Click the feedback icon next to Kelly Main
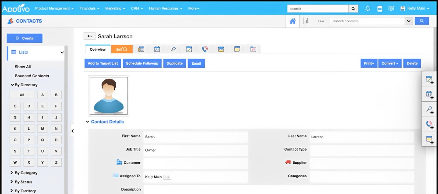Viewport: 438px width, 194px height. 391,9
